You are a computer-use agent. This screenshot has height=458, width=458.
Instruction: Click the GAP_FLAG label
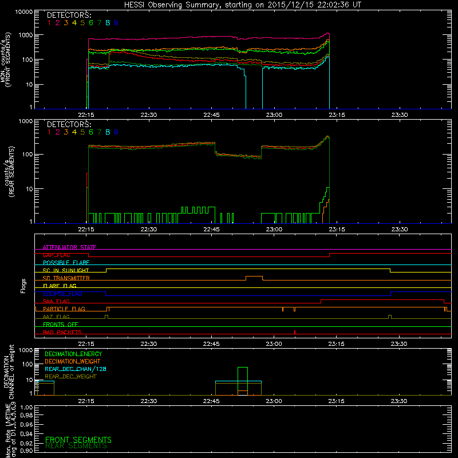[x=56, y=255]
